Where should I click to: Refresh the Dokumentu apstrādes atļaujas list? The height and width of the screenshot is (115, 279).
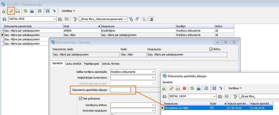[192, 88]
